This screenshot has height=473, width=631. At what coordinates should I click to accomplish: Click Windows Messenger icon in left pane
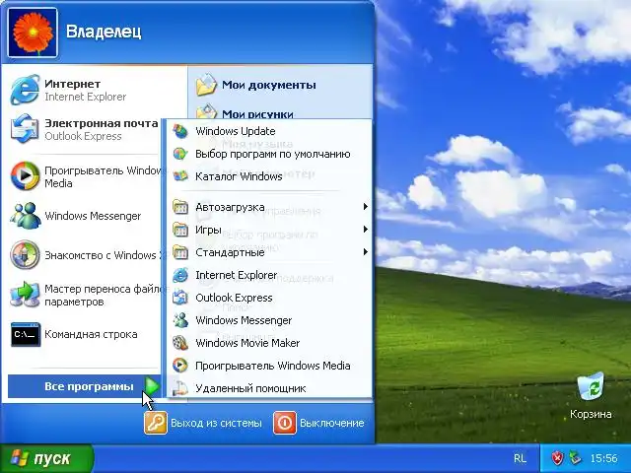tap(25, 216)
